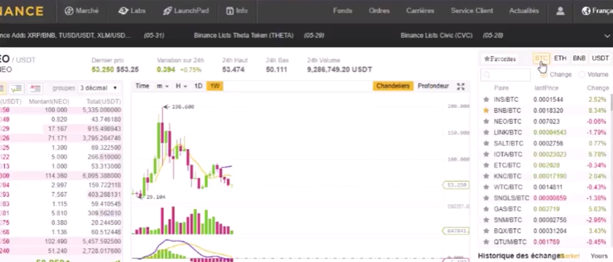Switch chart to Chandeliers view
The image size is (613, 262).
click(x=393, y=86)
